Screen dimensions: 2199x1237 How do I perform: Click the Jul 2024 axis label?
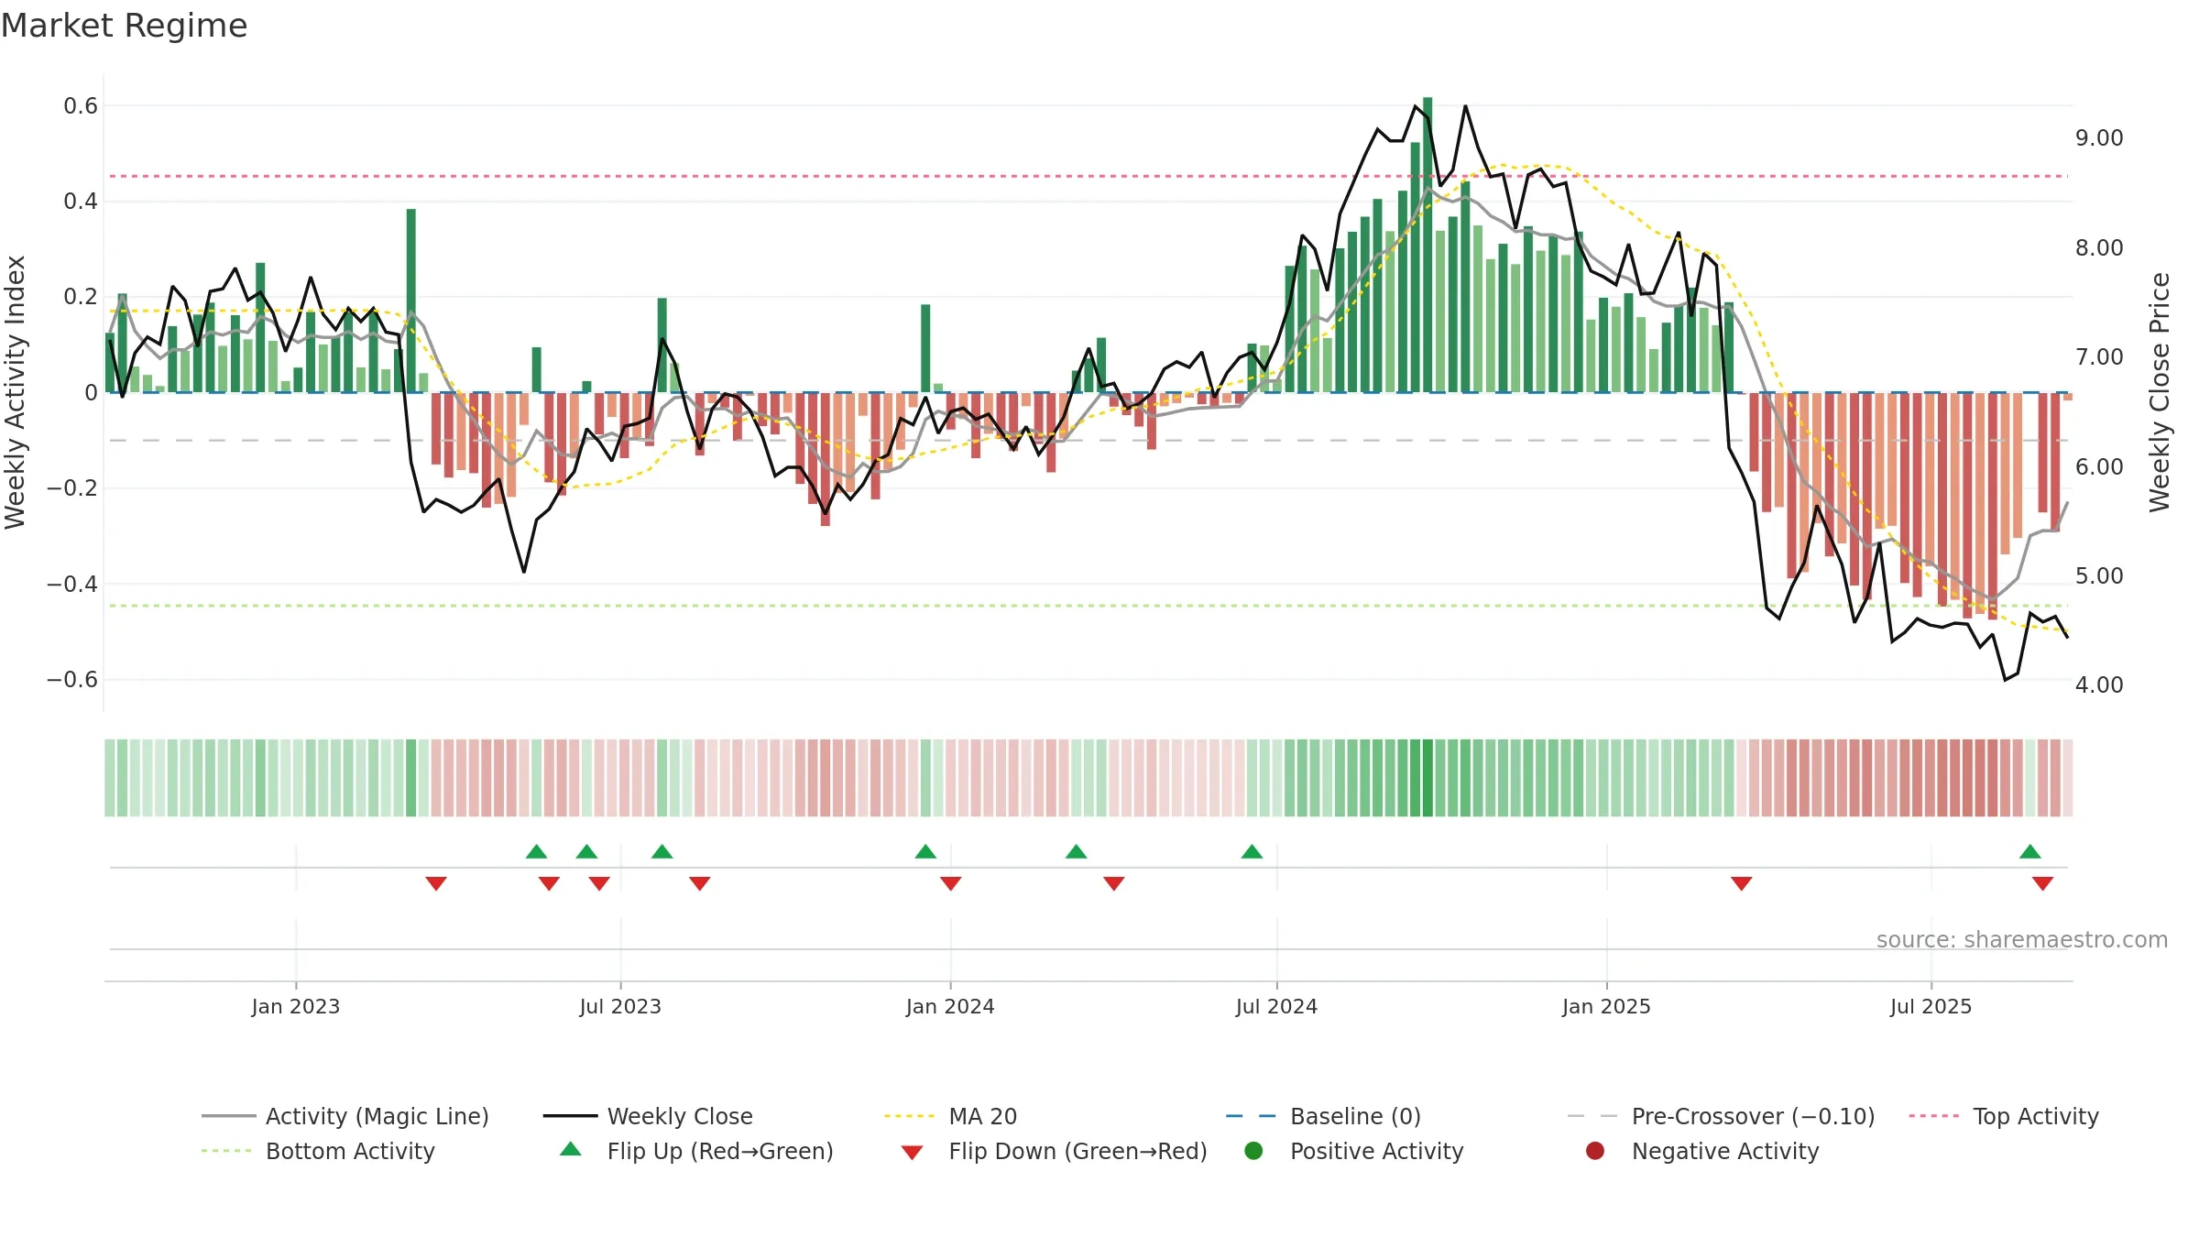click(x=1276, y=1006)
